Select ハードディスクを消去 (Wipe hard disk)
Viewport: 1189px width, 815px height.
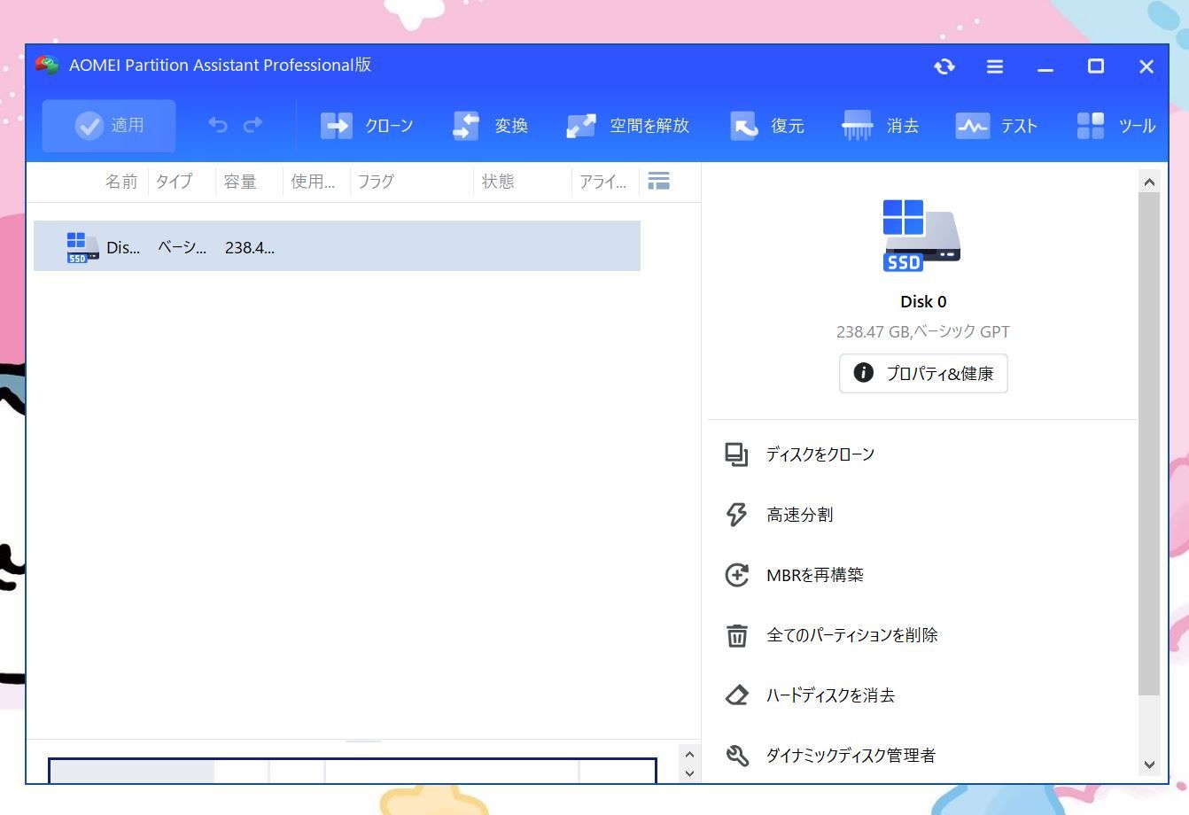(x=830, y=695)
